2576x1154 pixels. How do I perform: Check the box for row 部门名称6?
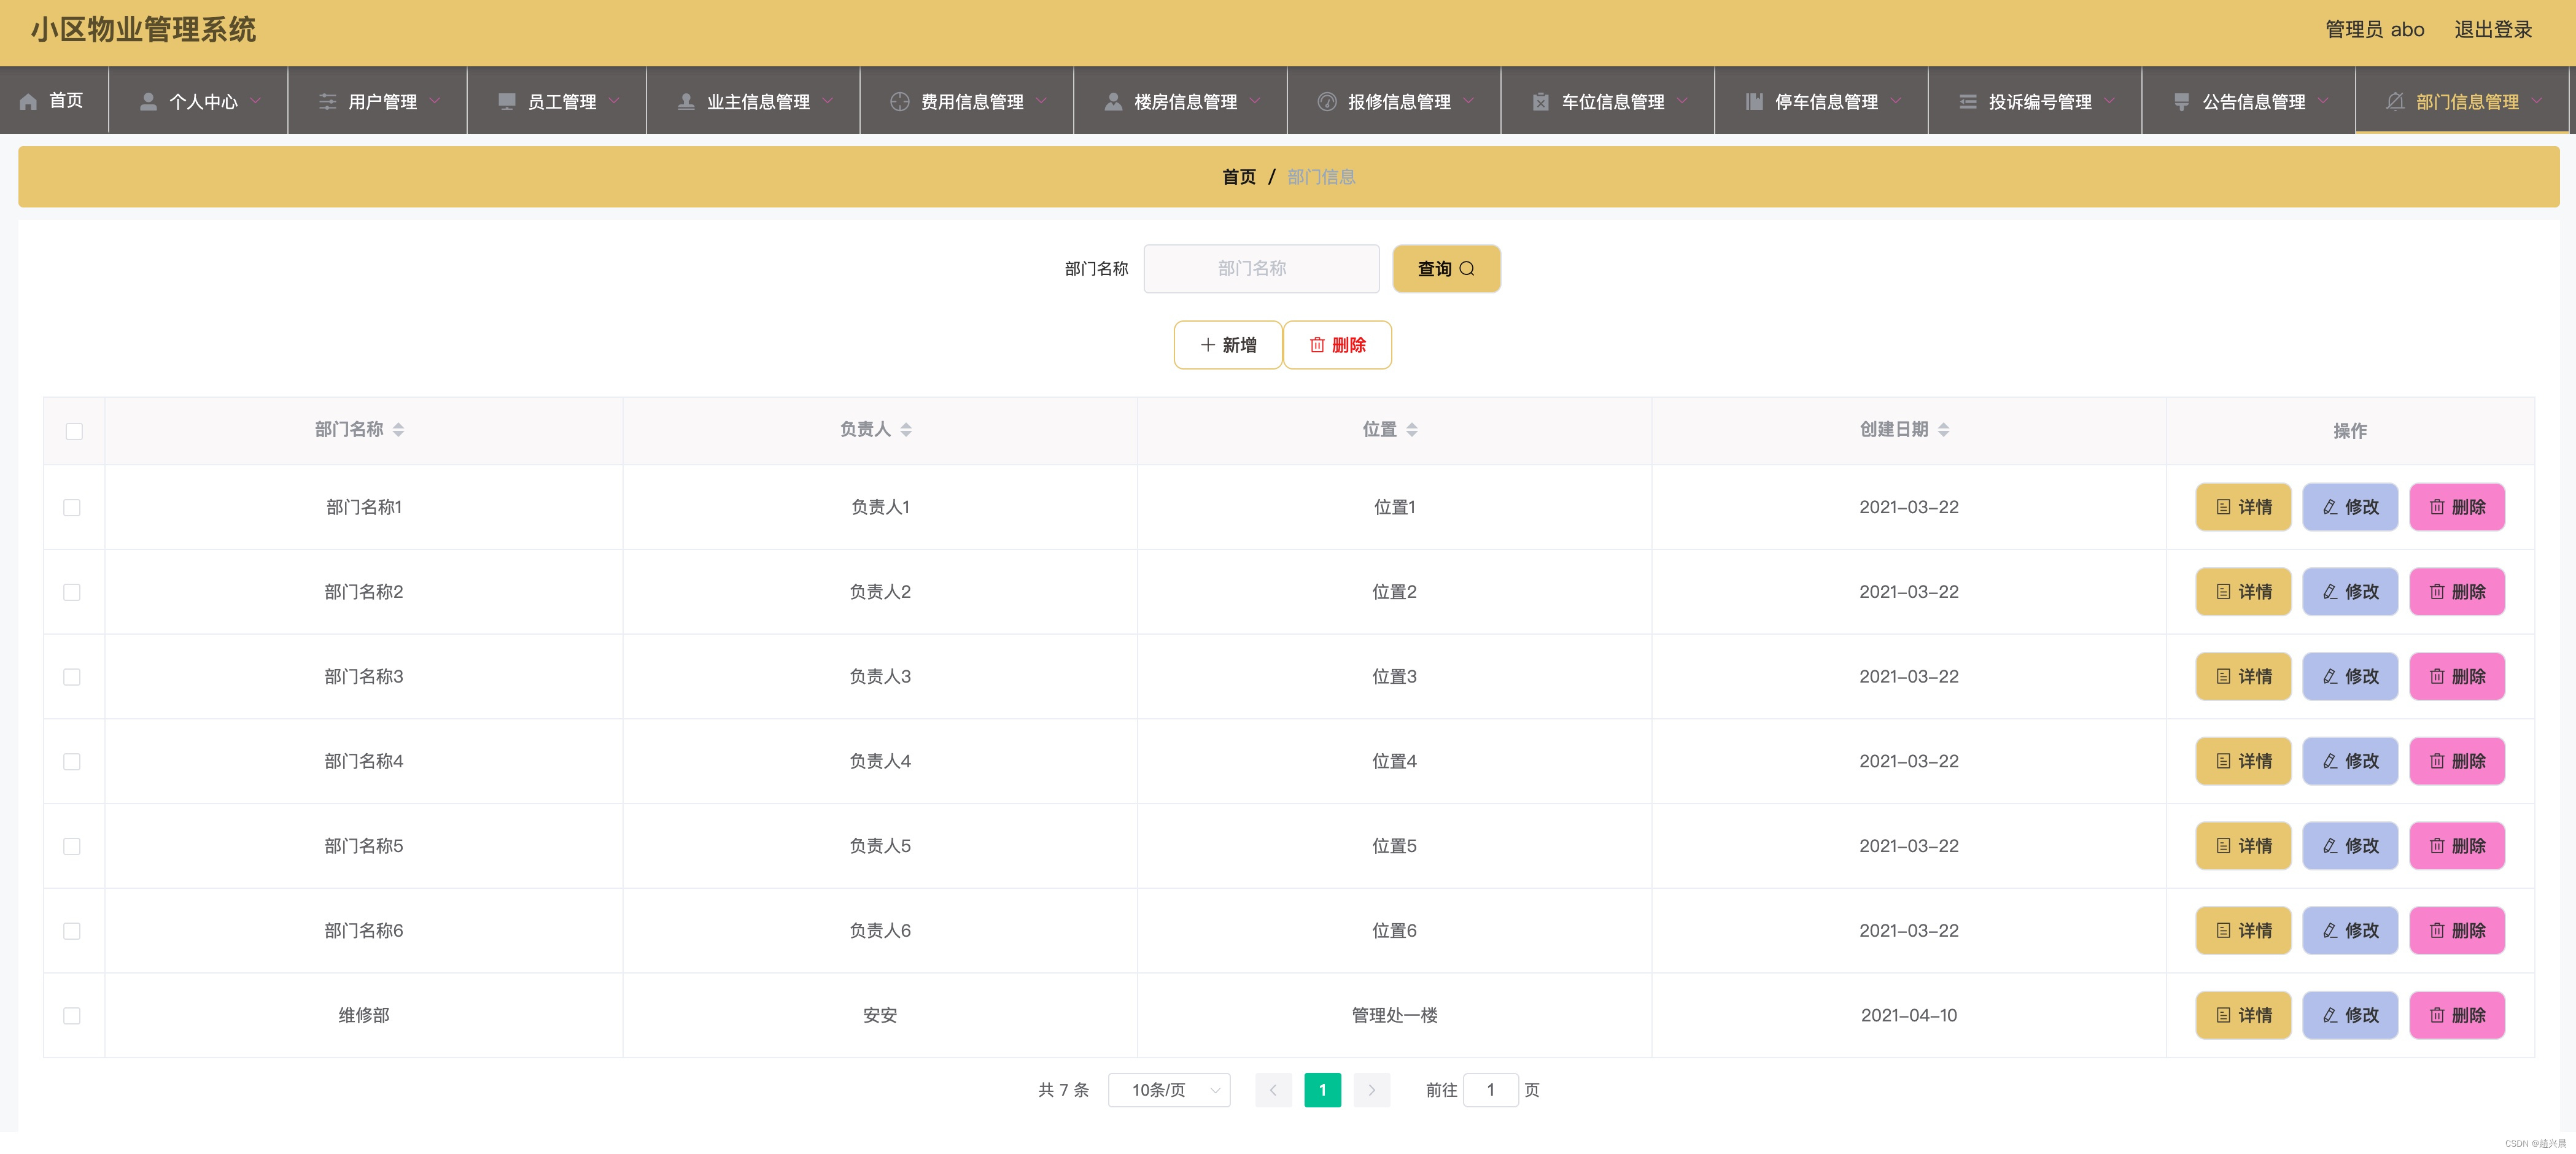72,931
